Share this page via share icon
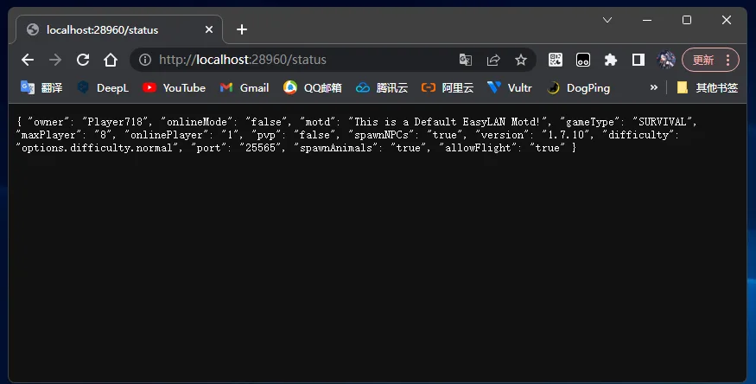 [493, 60]
